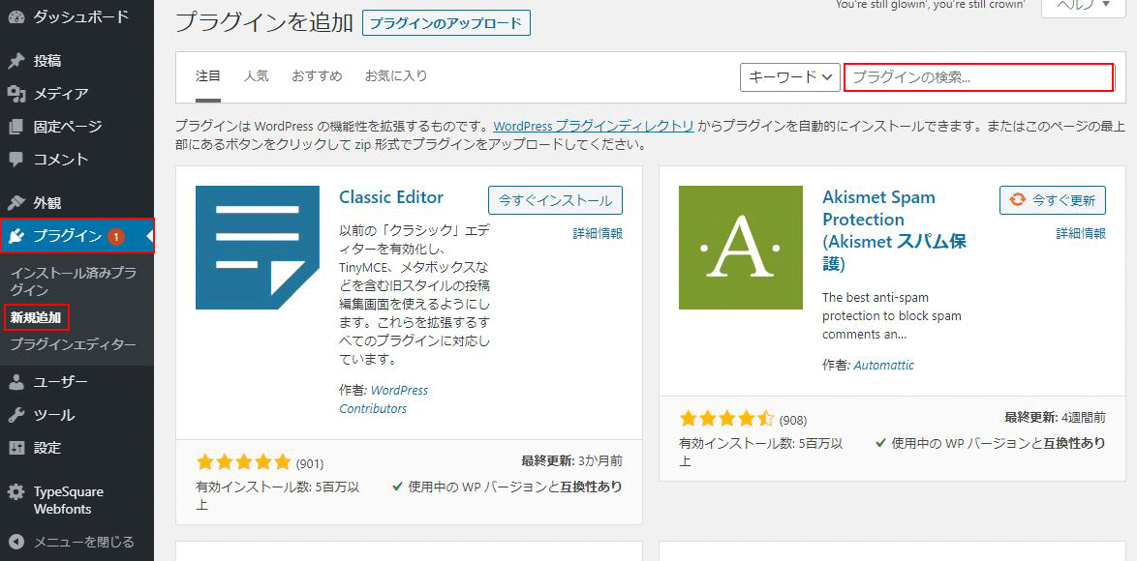Click the Comments (コメント) bubble icon
This screenshot has width=1137, height=561.
(x=16, y=160)
